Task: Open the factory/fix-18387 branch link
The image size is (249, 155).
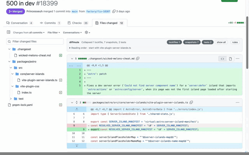Action: pyautogui.click(x=98, y=11)
